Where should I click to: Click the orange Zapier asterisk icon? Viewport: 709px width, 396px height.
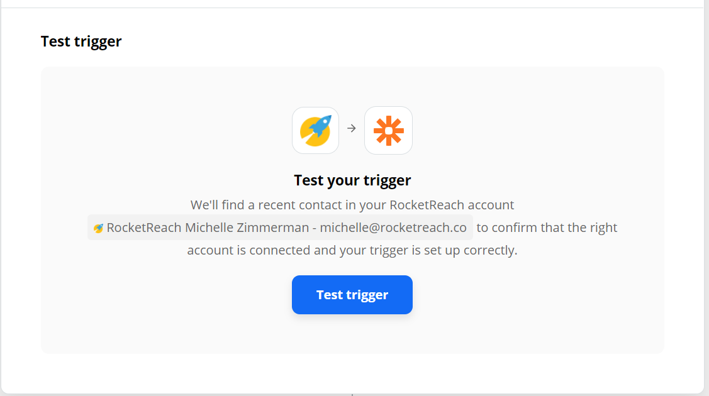[388, 131]
